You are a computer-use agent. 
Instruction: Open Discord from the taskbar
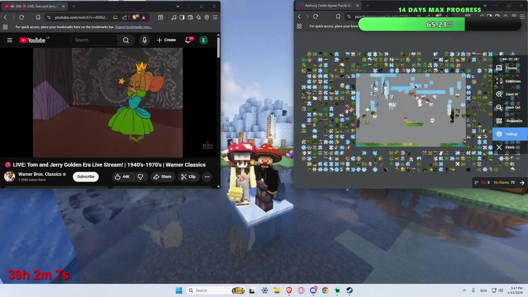pos(313,290)
